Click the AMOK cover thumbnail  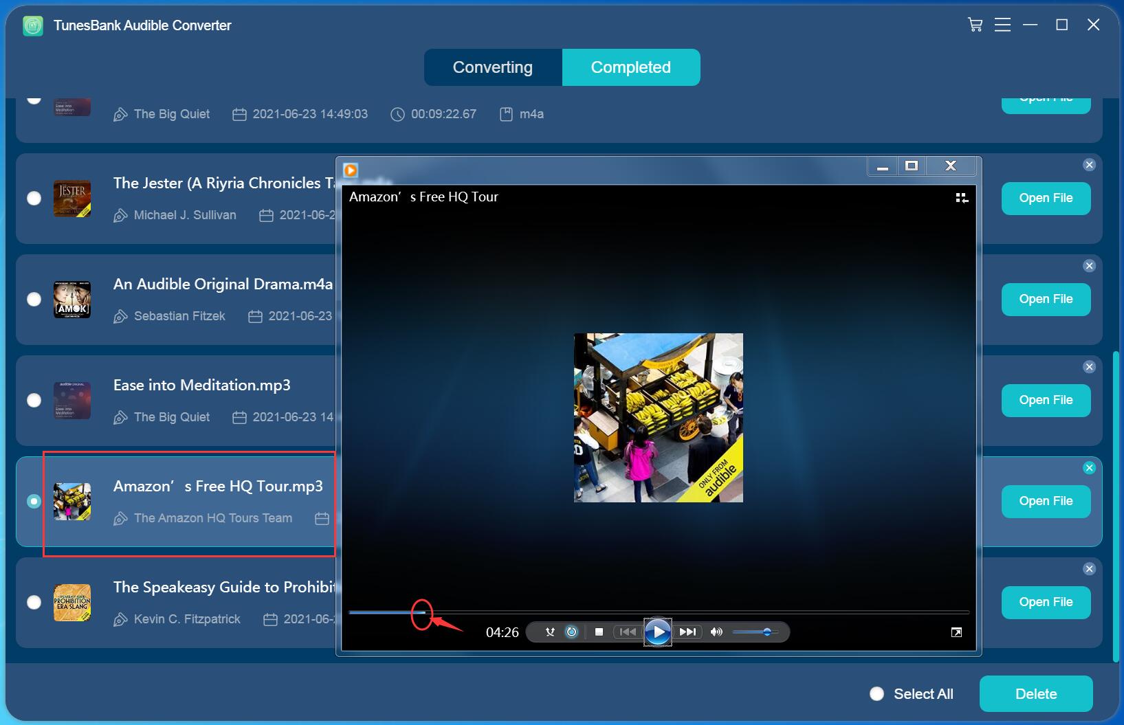click(72, 300)
